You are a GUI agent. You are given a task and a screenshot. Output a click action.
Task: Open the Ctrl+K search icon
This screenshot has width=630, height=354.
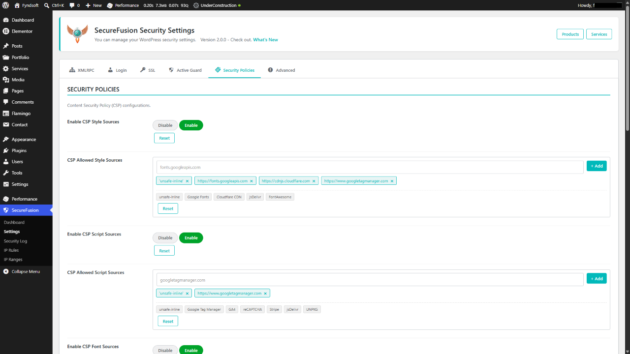pyautogui.click(x=46, y=5)
